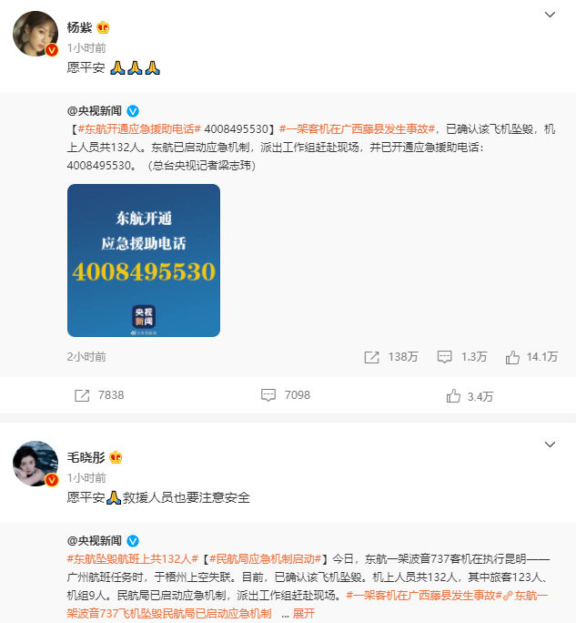Open the dropdown chevron on 杨紫's post

click(x=550, y=15)
